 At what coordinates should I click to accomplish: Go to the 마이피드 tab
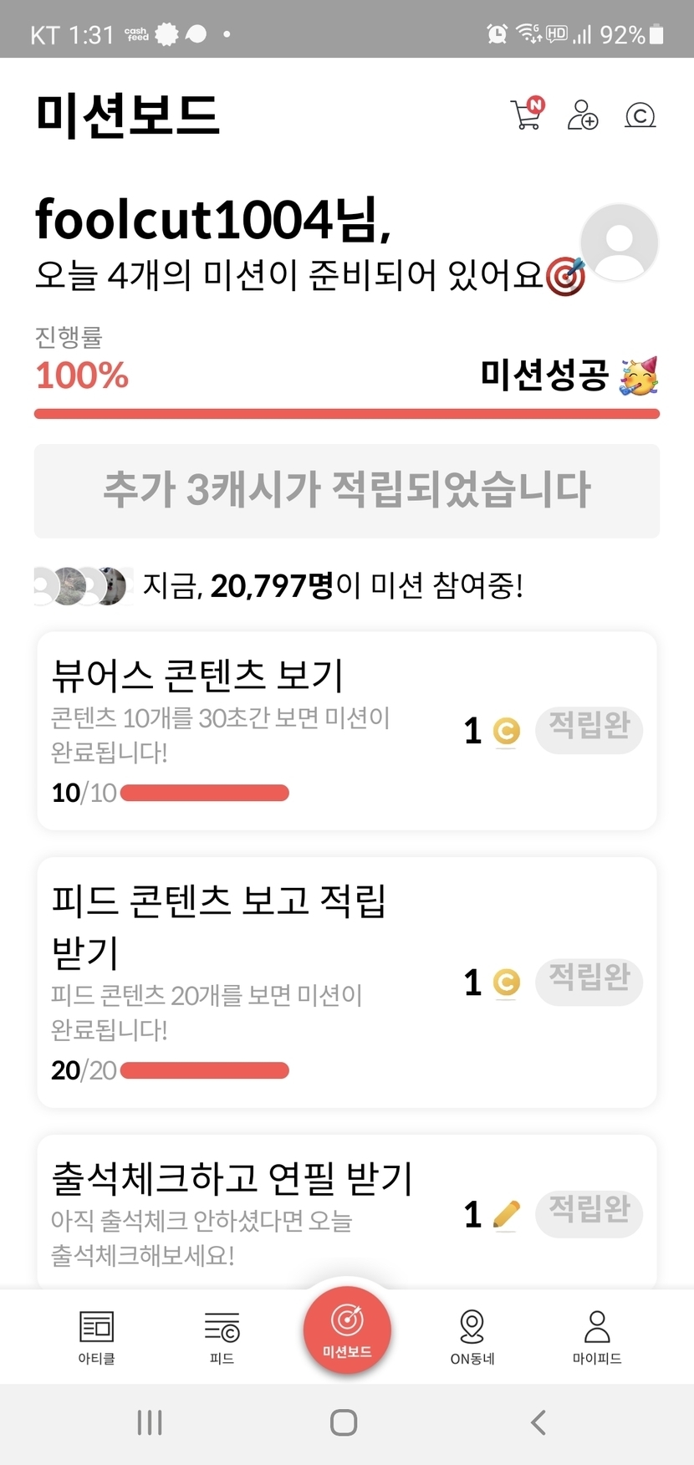coord(597,1335)
